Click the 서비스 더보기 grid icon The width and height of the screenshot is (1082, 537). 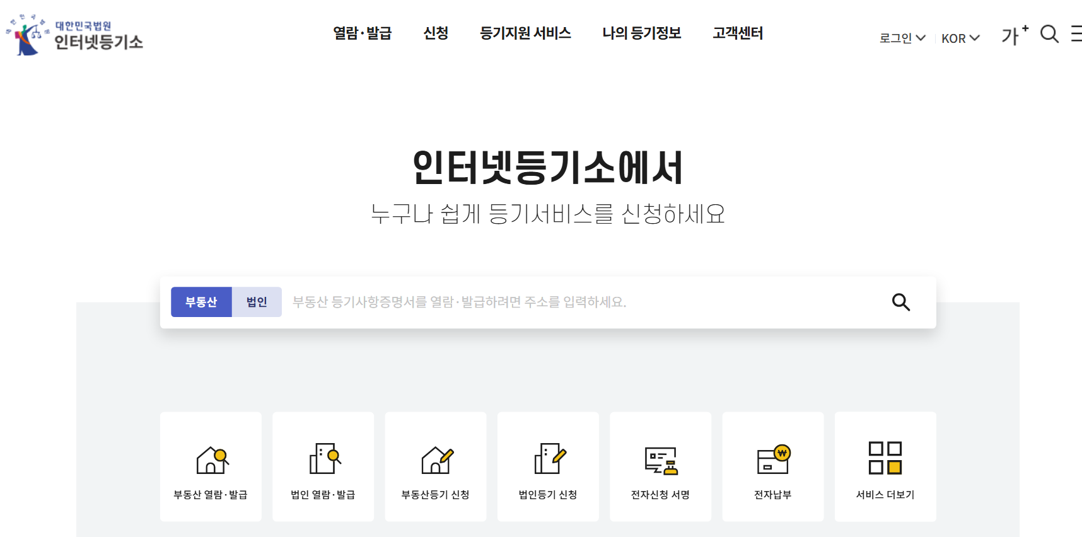[x=885, y=458]
